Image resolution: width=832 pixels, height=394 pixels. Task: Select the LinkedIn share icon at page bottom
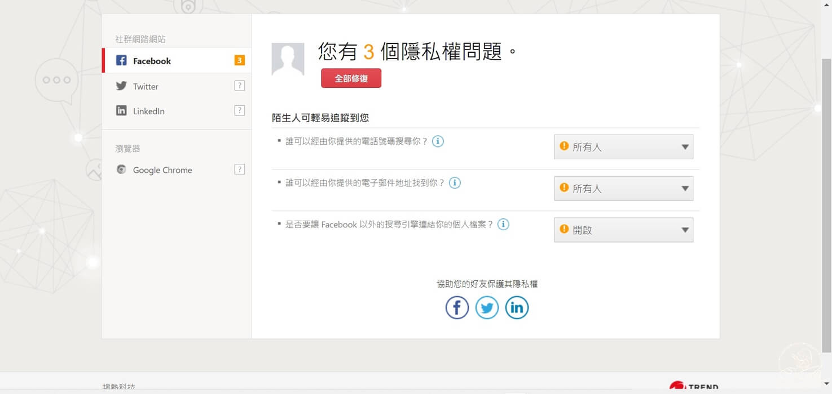tap(517, 307)
